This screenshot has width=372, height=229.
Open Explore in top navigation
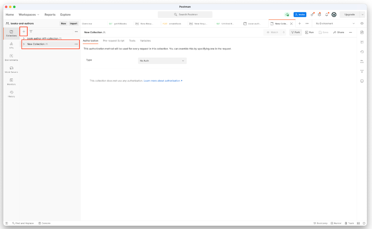(x=65, y=15)
